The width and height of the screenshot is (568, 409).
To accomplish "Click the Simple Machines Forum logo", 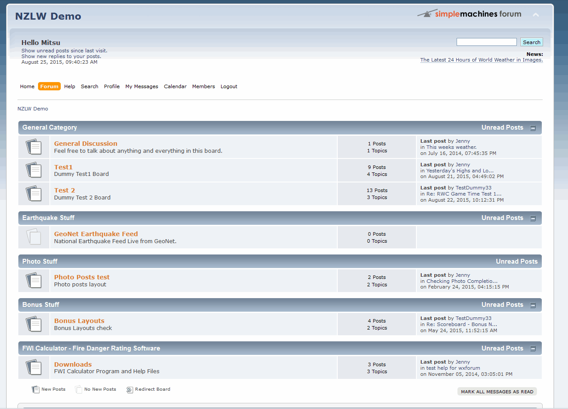I will [469, 14].
